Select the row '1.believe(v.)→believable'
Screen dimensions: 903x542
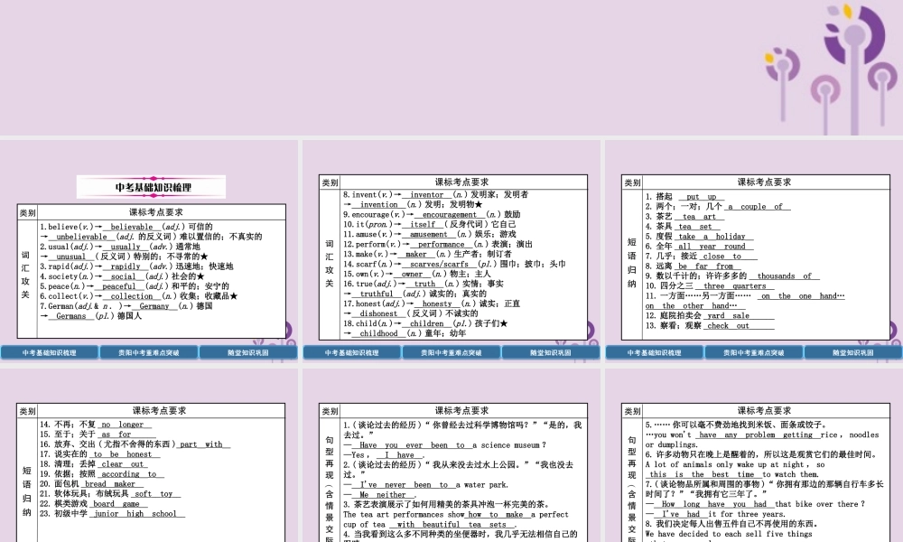tap(126, 227)
